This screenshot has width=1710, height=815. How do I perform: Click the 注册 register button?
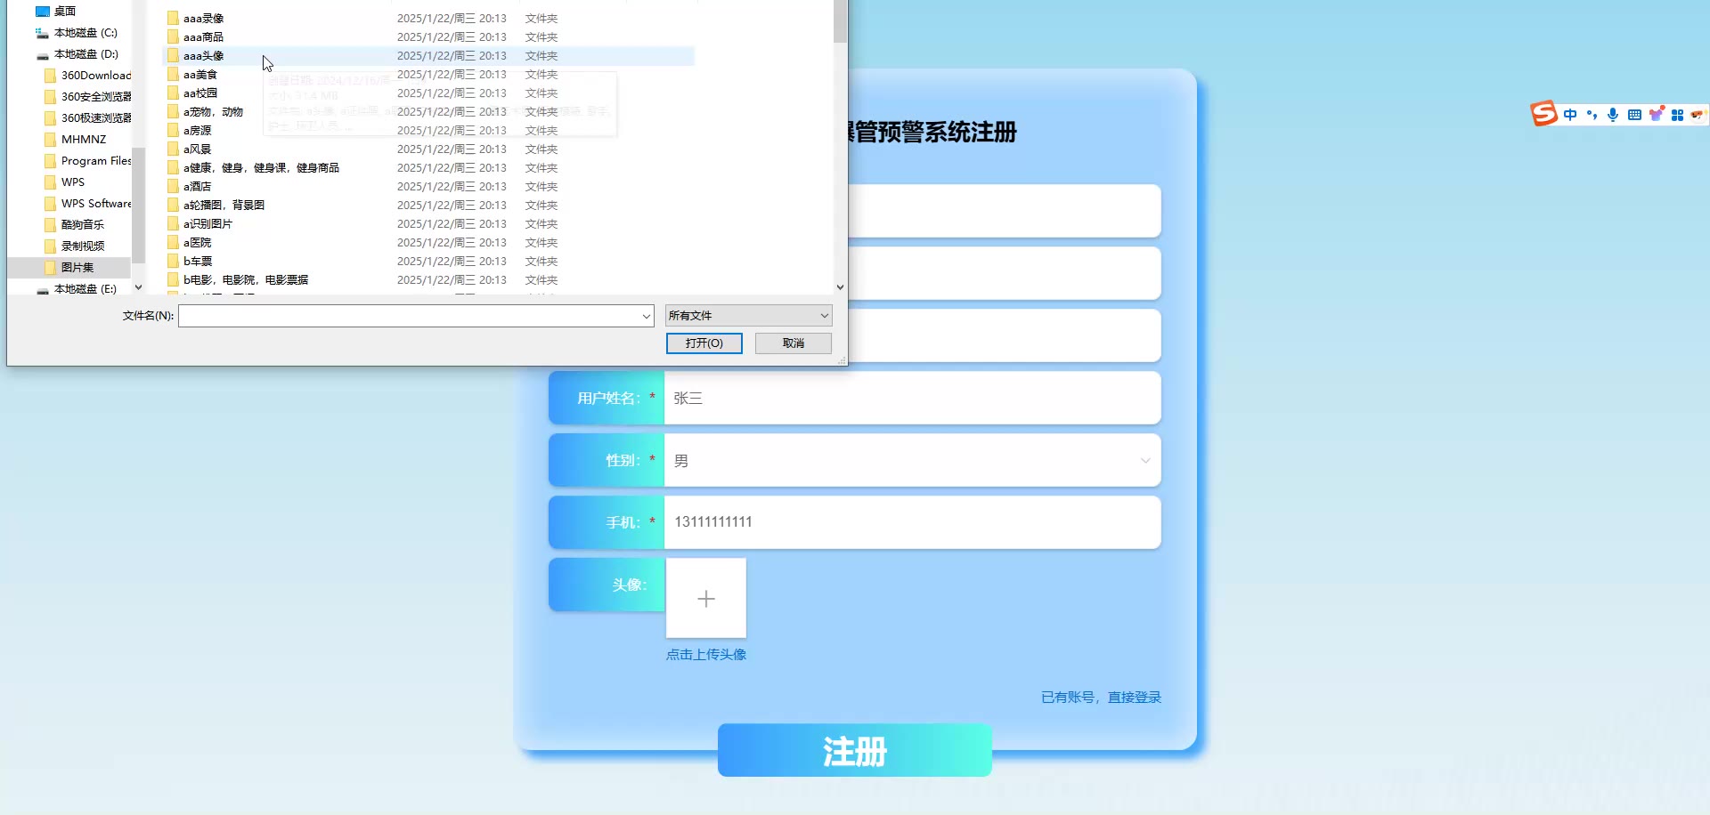[x=855, y=750]
